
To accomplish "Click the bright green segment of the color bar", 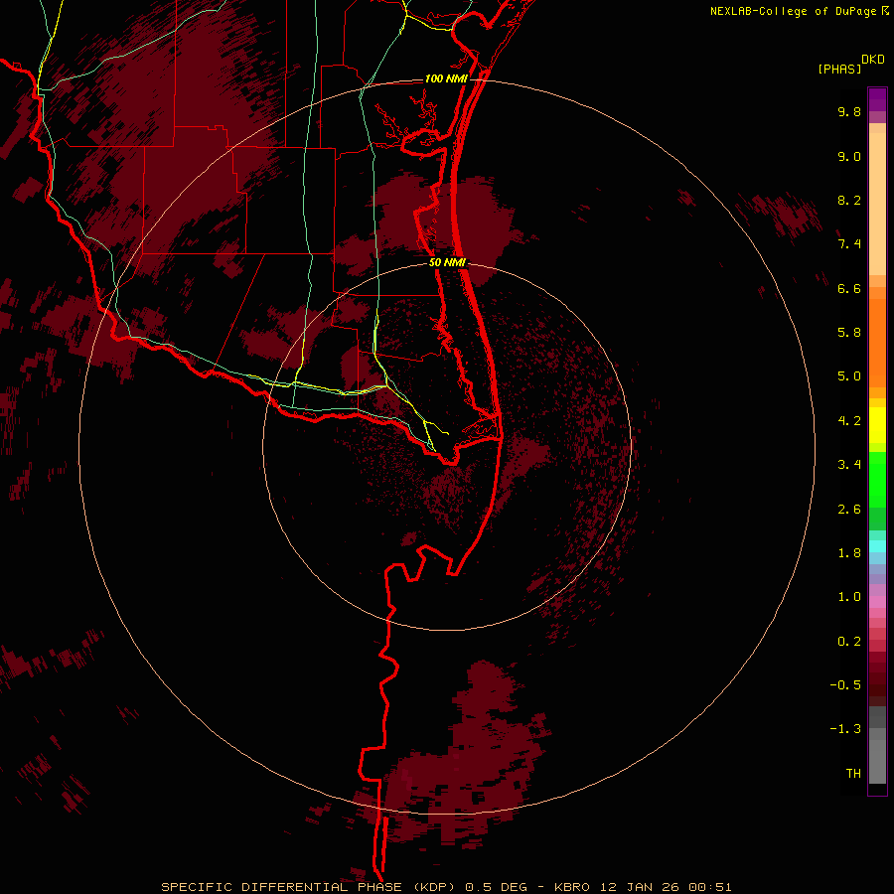I will tap(877, 480).
